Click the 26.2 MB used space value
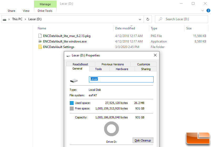The image size is (211, 147). [139, 103]
